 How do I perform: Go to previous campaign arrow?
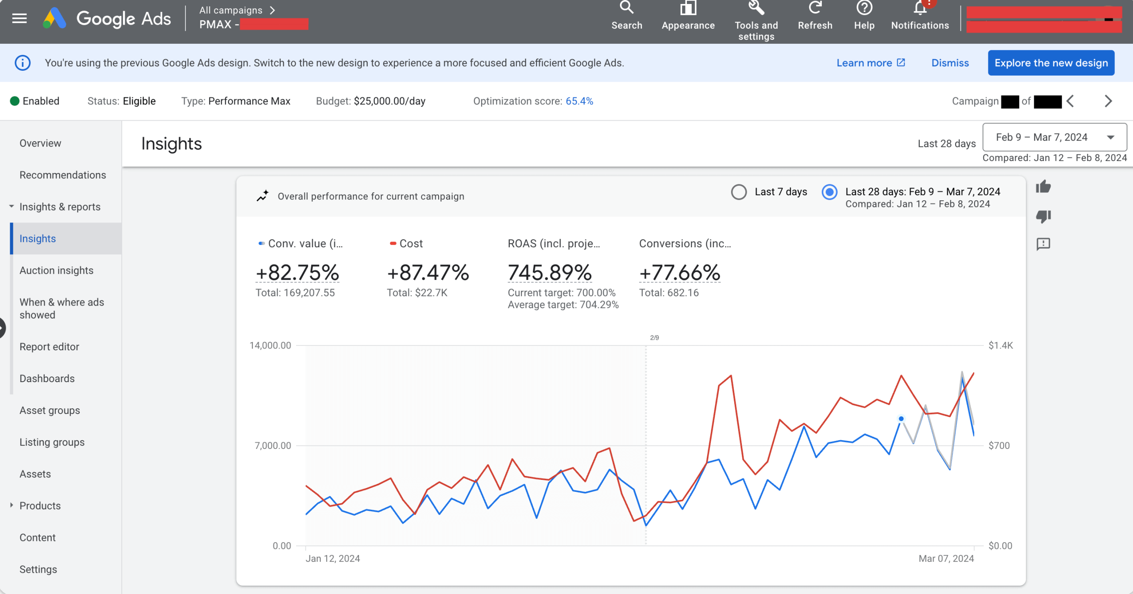coord(1071,101)
